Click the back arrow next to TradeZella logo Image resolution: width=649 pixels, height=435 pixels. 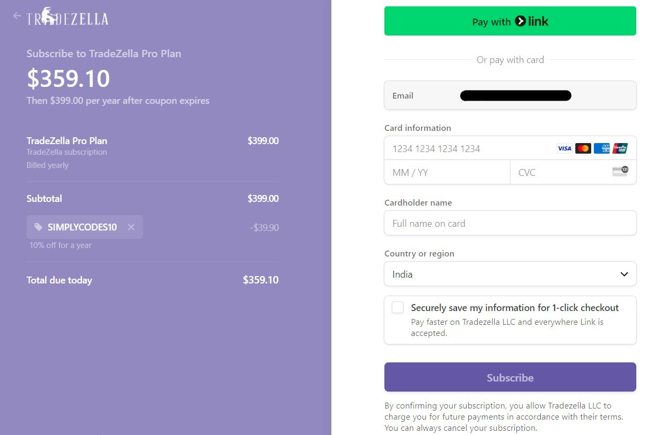click(x=17, y=16)
